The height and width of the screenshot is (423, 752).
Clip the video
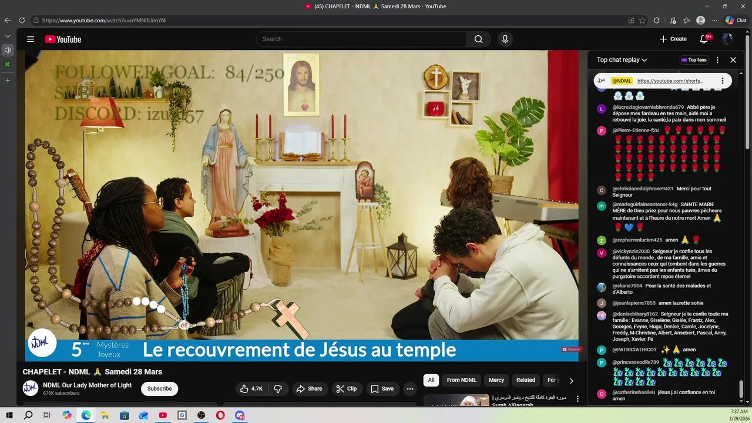coord(347,389)
